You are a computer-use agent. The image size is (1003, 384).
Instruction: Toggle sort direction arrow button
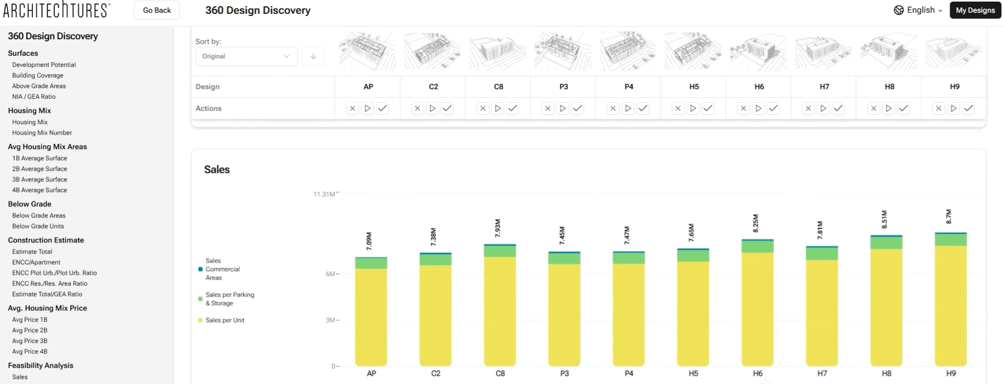coord(313,56)
